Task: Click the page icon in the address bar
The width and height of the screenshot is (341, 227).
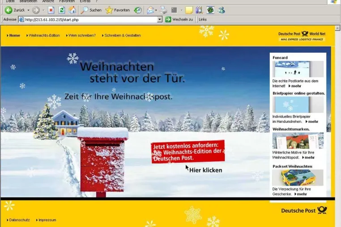Action: click(x=21, y=20)
